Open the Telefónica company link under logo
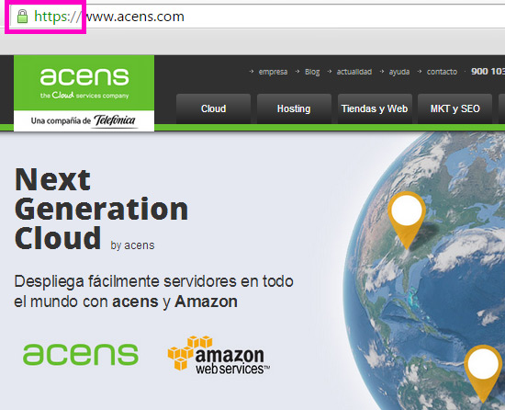 point(84,120)
